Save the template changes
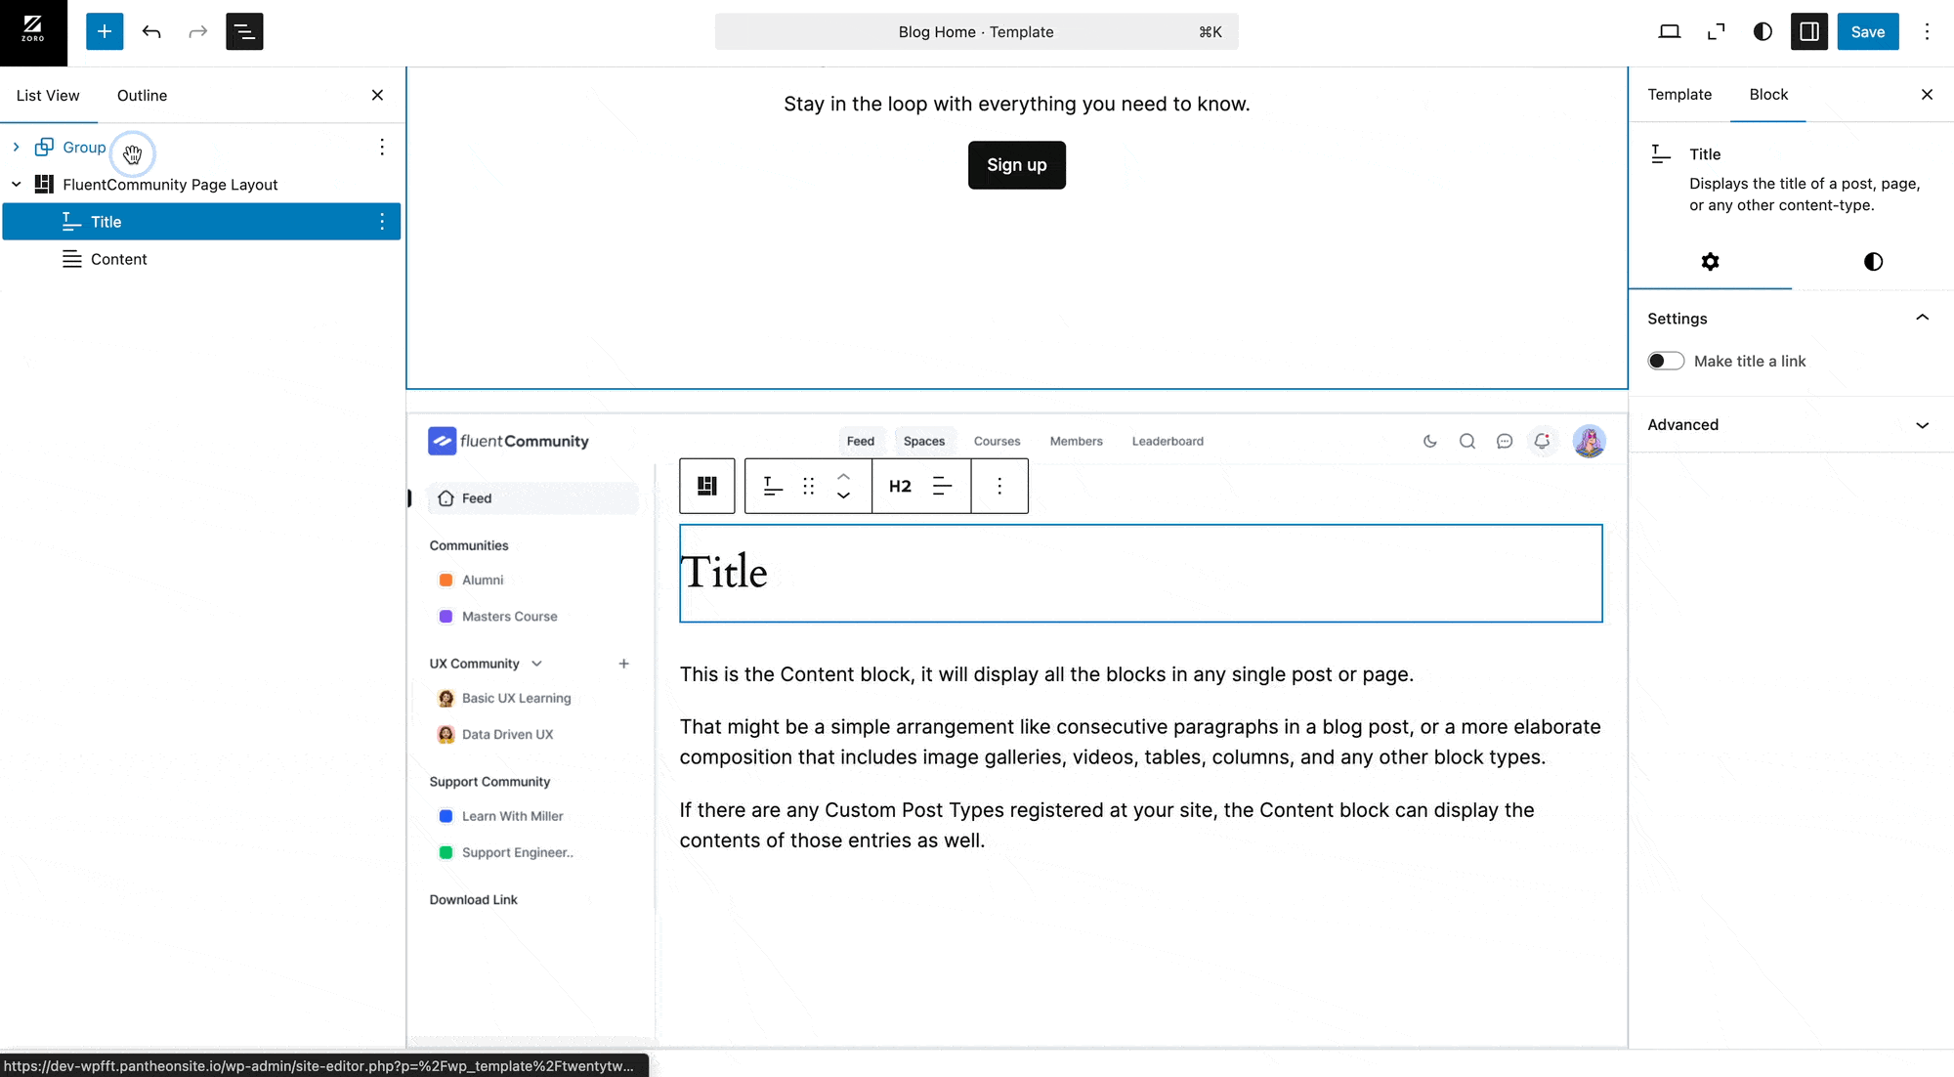Viewport: 1954px width, 1077px height. [x=1868, y=32]
